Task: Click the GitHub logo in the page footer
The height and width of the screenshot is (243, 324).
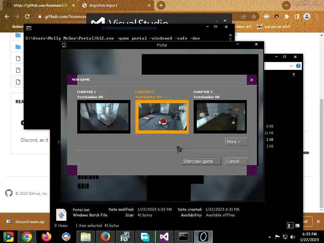Action: pyautogui.click(x=9, y=193)
